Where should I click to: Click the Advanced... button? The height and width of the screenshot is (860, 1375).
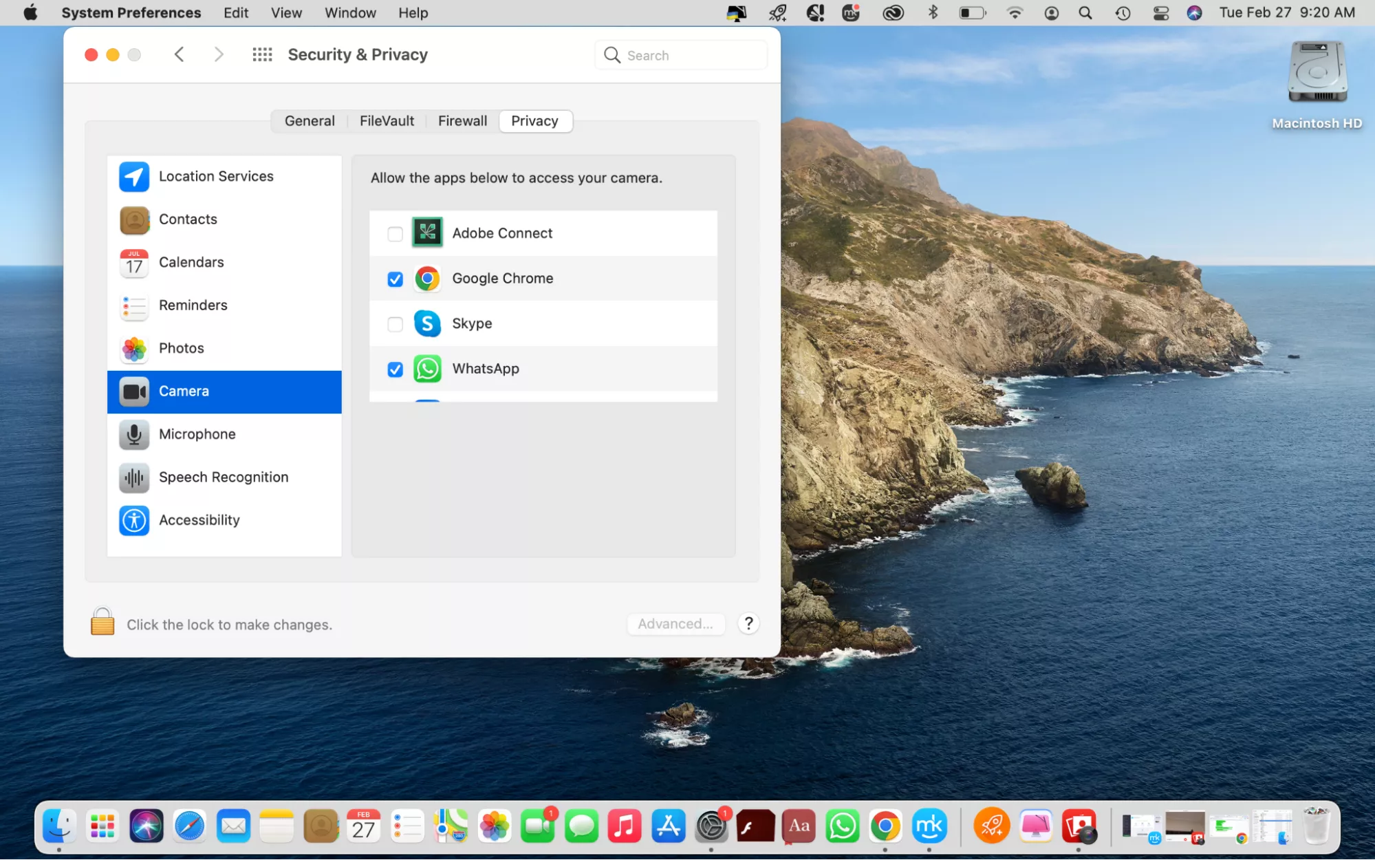coord(675,624)
